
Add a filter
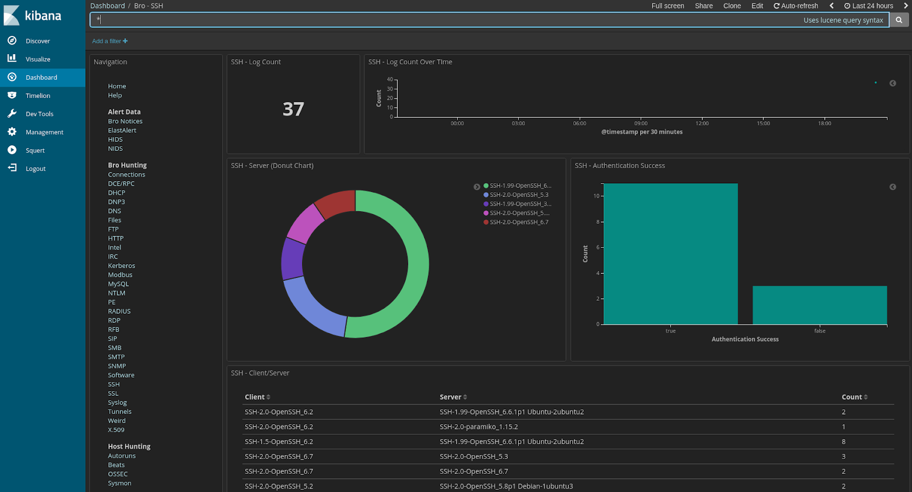click(x=110, y=41)
